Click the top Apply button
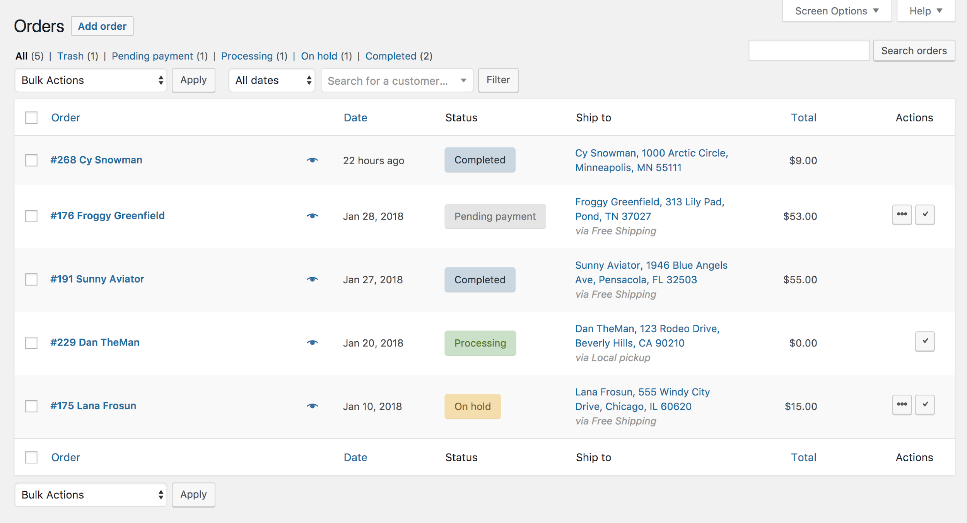 (193, 80)
